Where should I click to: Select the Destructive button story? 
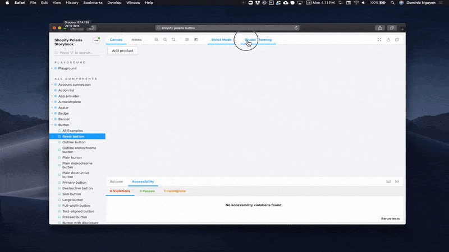coord(77,188)
